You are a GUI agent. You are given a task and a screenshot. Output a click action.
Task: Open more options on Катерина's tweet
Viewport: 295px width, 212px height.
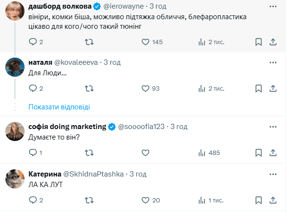pyautogui.click(x=273, y=174)
